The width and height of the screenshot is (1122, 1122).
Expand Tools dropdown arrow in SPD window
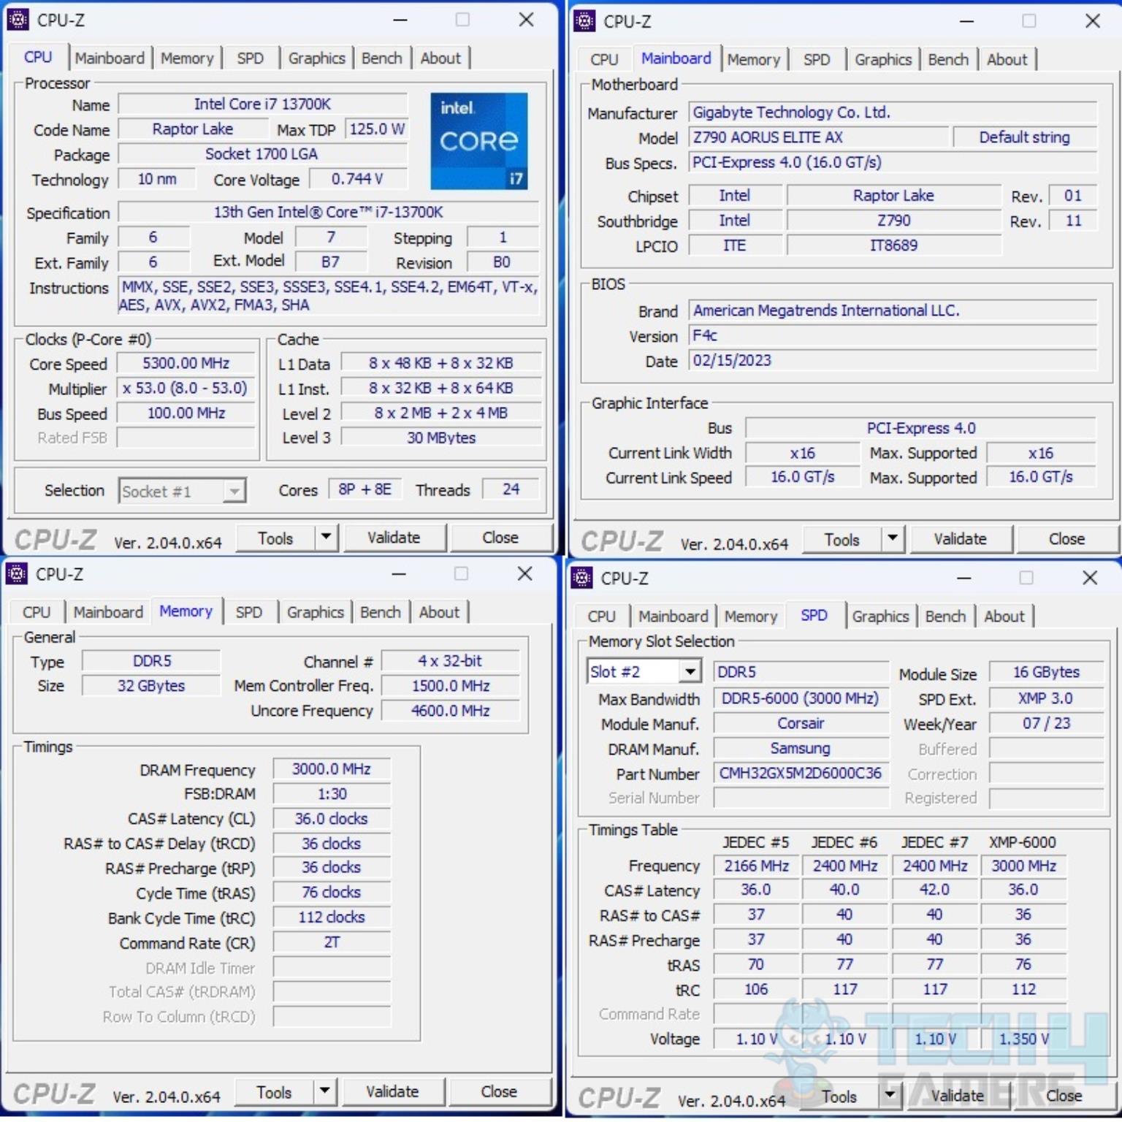pos(889,1095)
